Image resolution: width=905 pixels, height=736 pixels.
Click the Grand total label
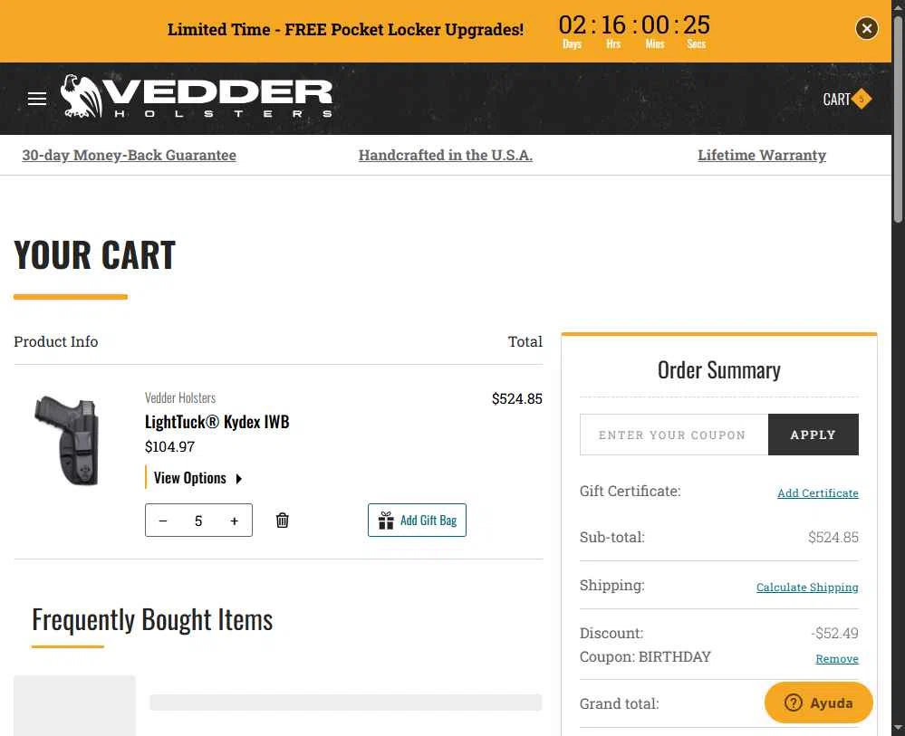620,703
